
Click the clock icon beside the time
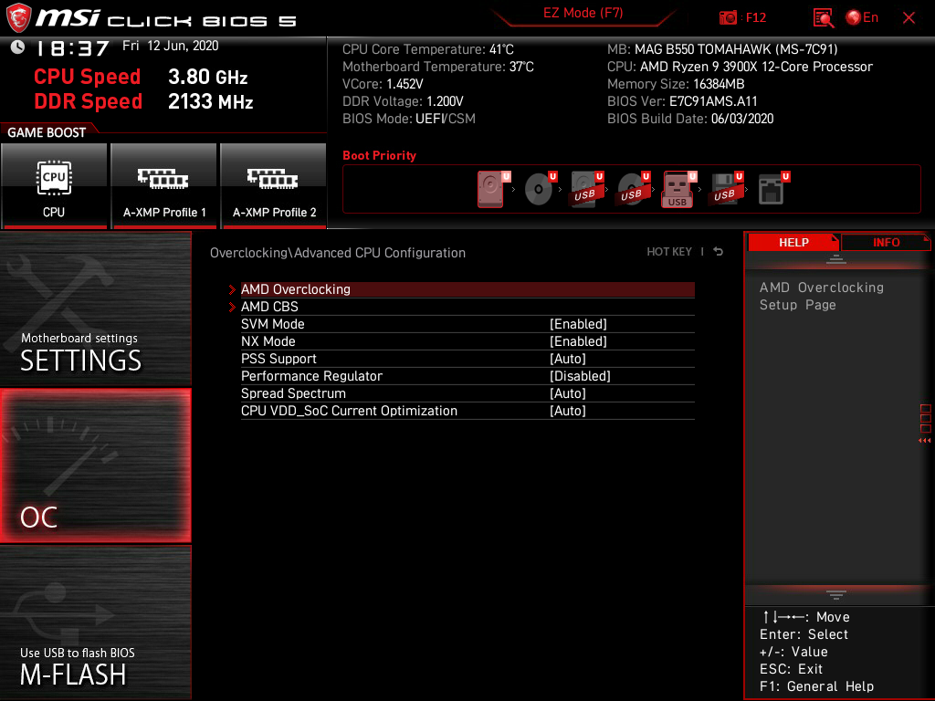(18, 47)
